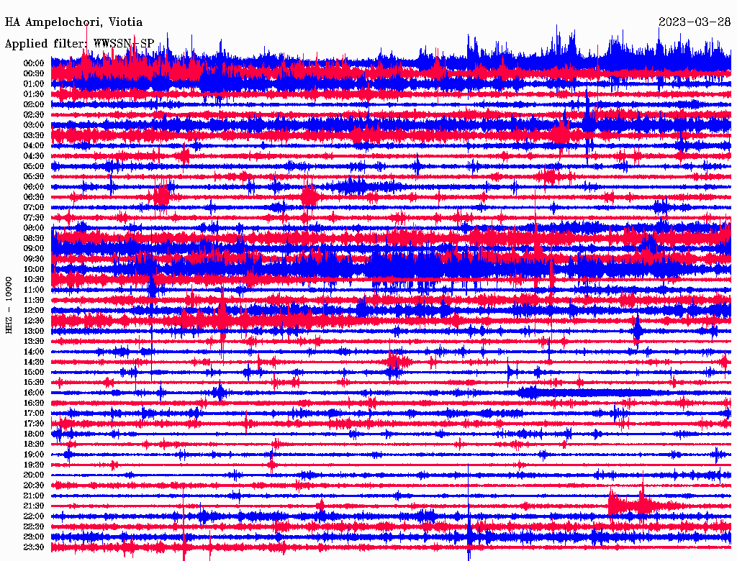Click the vertical axis label 'HHZ - 10000'
Screen dimensions: 737x561
9,305
